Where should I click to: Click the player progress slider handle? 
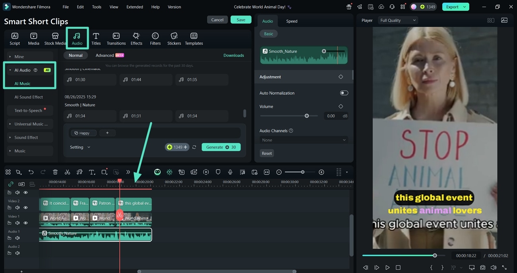[x=435, y=256]
